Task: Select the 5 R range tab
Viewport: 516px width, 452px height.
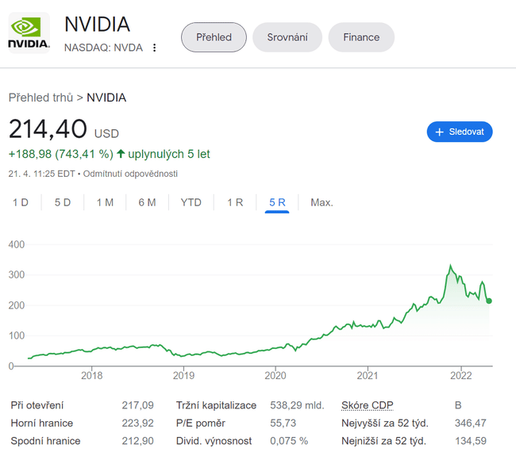Action: [x=277, y=202]
